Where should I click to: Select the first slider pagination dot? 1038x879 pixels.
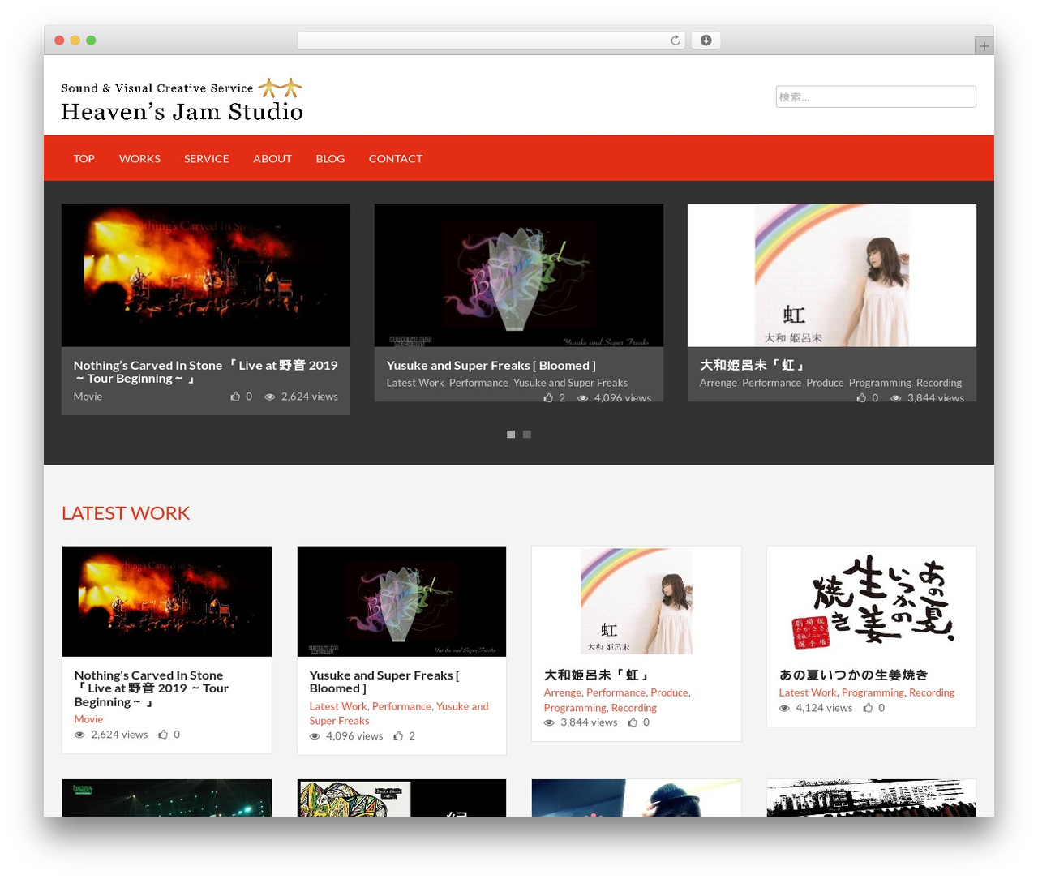coord(511,435)
